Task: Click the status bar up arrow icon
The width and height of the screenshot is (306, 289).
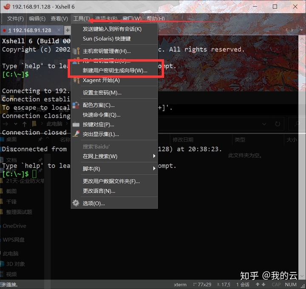Action: (x=258, y=284)
